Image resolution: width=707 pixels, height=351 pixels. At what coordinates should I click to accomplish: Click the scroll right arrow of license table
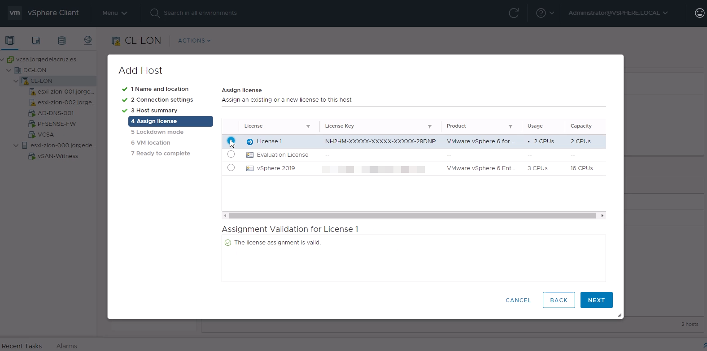click(602, 216)
